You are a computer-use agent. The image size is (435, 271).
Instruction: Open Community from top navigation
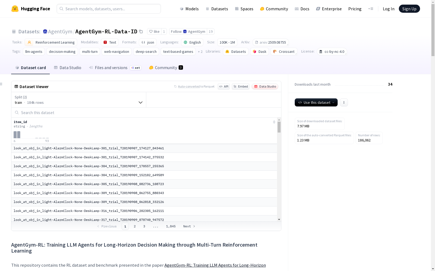(x=274, y=9)
